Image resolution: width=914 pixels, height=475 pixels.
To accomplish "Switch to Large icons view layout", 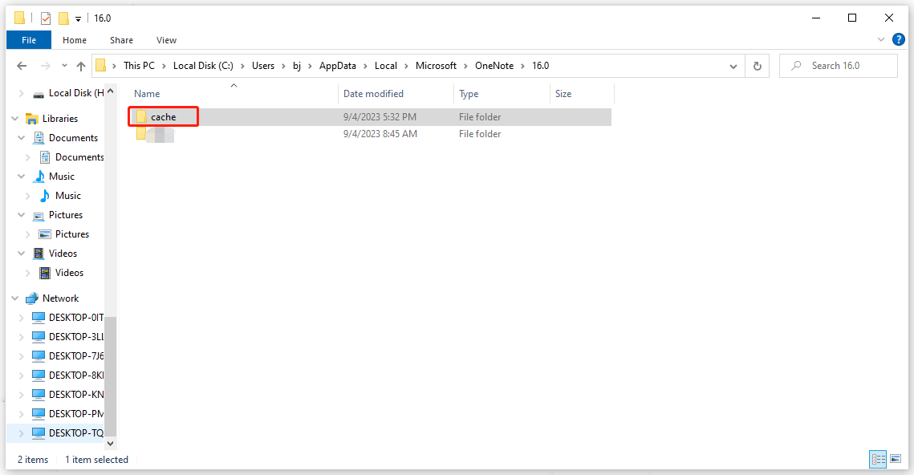I will 896,459.
